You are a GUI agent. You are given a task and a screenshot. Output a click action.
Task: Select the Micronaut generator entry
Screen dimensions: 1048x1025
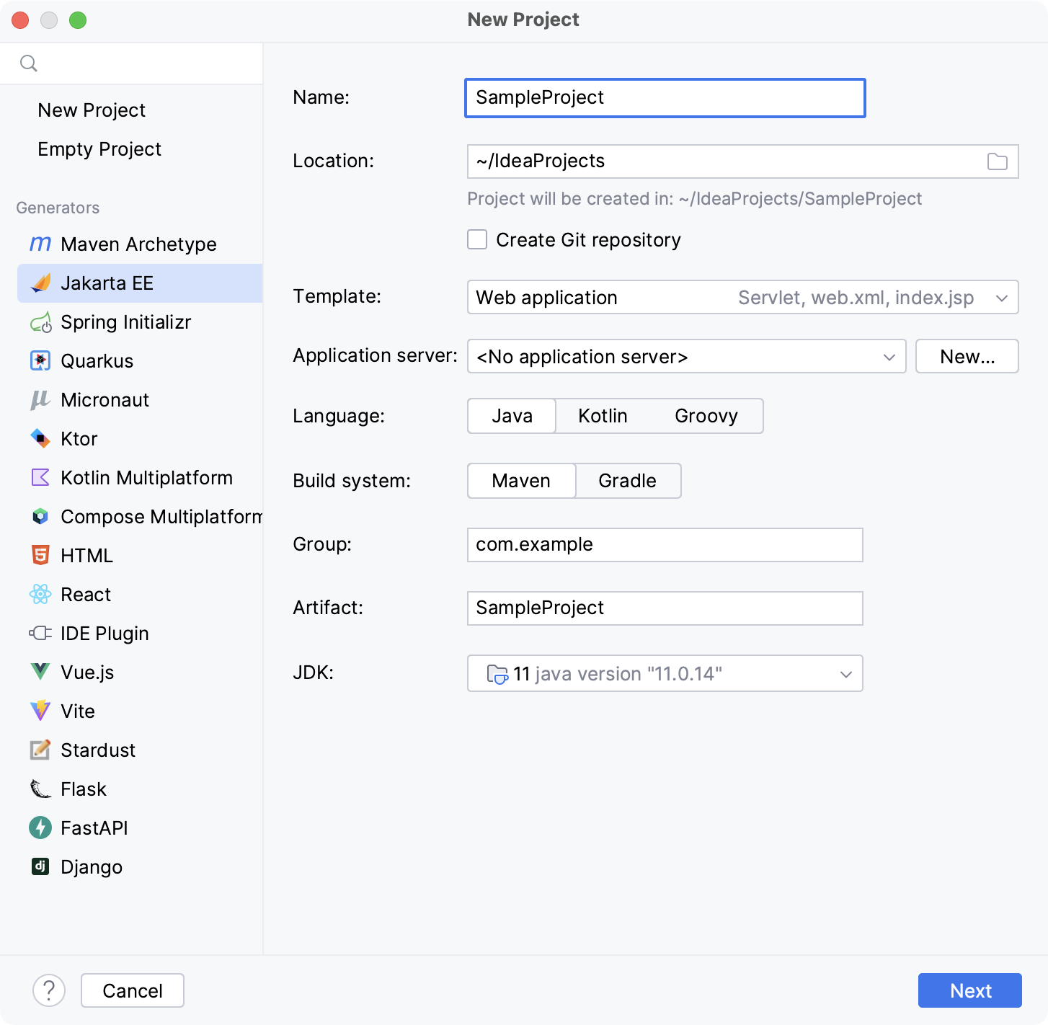coord(140,399)
